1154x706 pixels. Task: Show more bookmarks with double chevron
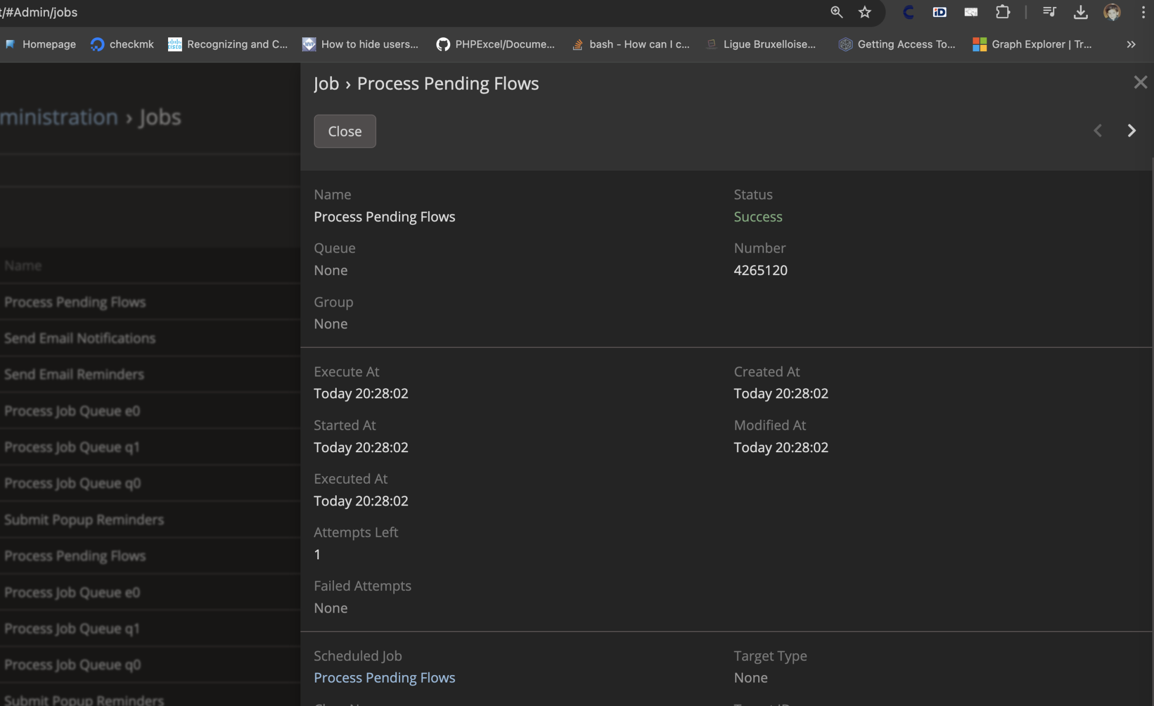tap(1131, 44)
